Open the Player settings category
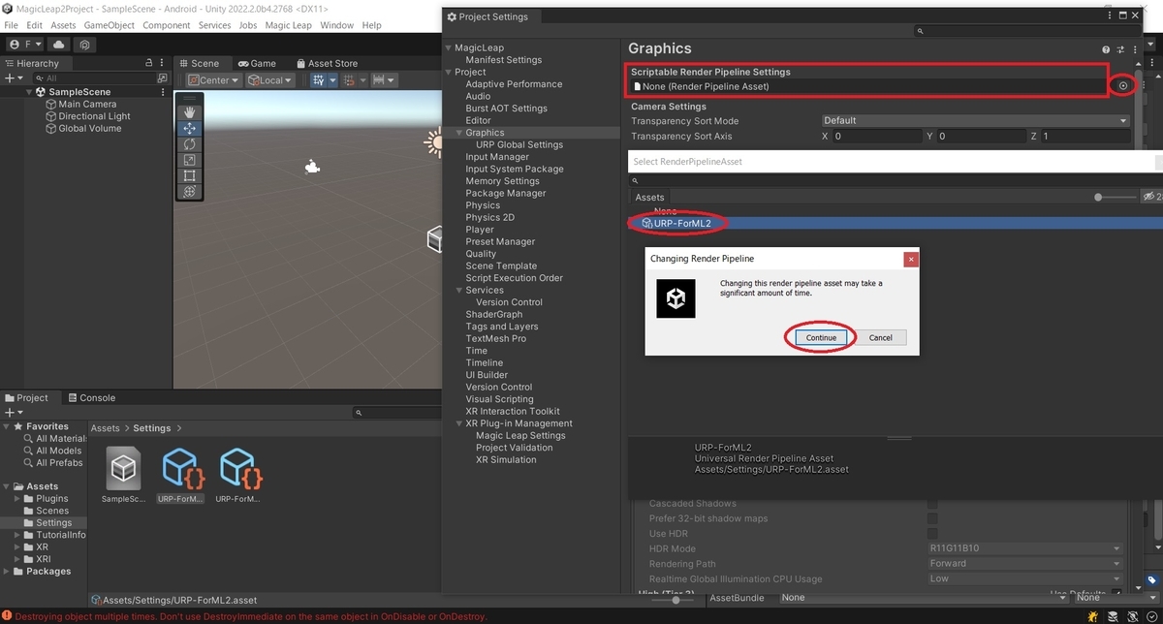1163x624 pixels. pos(480,230)
